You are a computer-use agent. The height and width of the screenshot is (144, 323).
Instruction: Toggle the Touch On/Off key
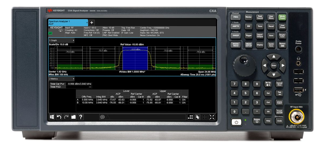279,112
